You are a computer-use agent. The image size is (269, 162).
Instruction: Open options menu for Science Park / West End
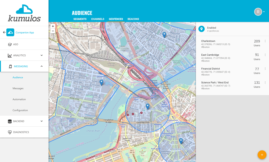coord(265,82)
